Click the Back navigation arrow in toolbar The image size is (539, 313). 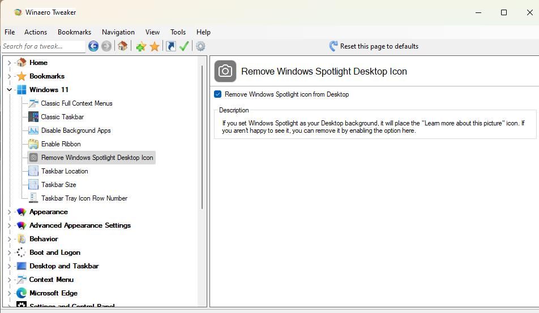pyautogui.click(x=93, y=46)
